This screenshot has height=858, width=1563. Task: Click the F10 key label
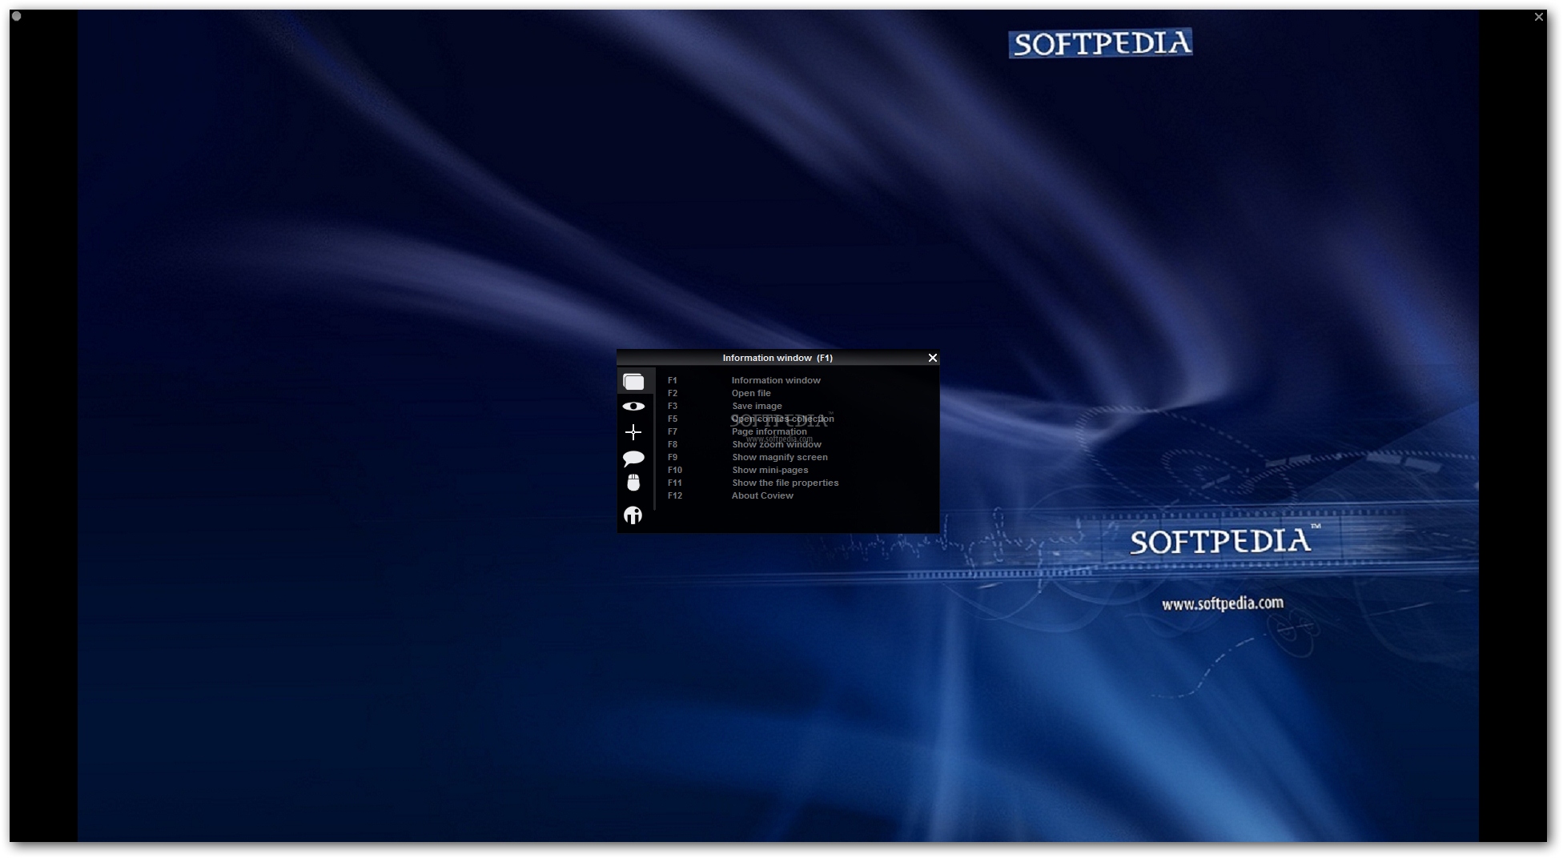675,470
